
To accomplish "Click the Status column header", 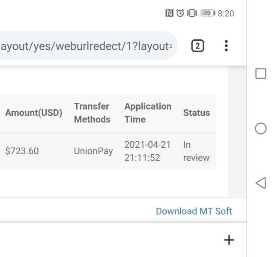I will [197, 113].
